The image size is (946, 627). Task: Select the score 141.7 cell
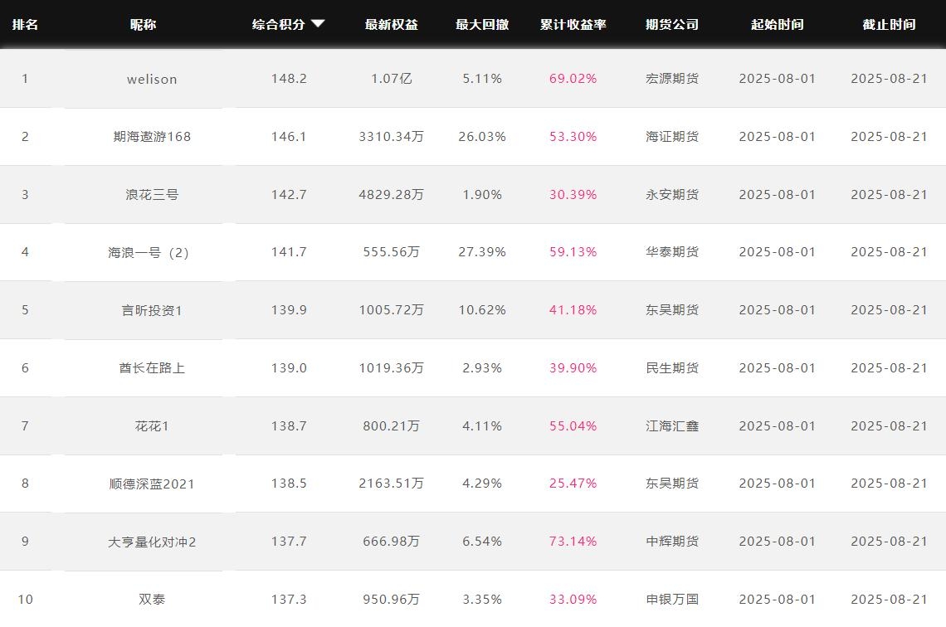289,251
